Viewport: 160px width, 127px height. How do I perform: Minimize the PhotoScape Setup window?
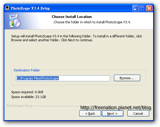(x=135, y=8)
